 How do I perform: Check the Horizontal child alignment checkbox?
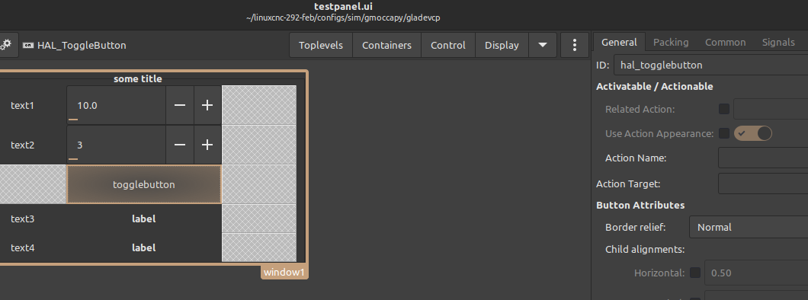point(695,273)
